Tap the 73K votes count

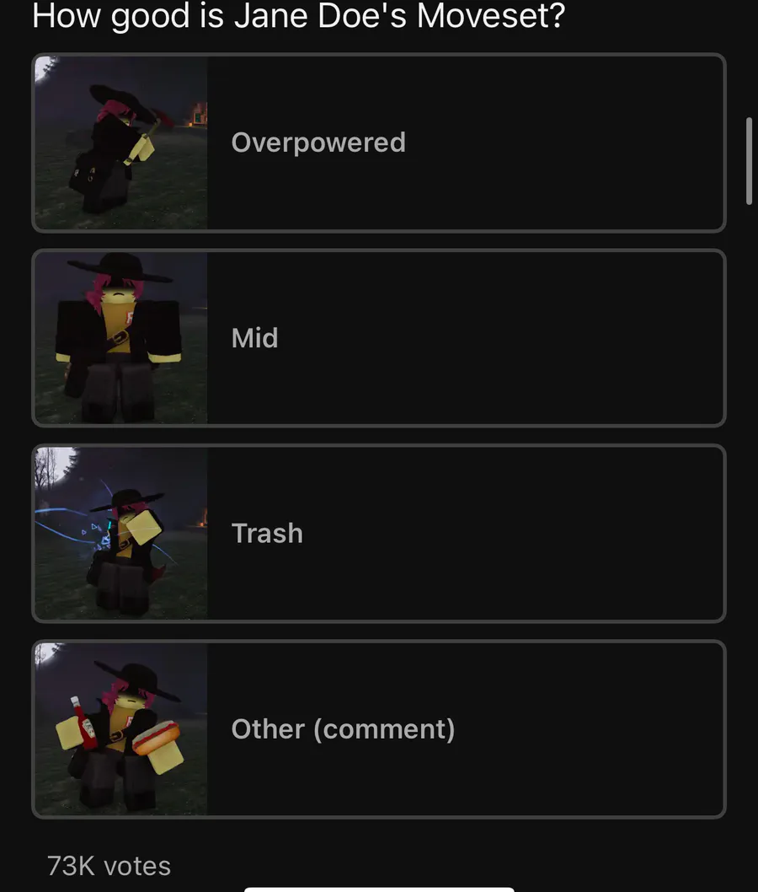109,866
